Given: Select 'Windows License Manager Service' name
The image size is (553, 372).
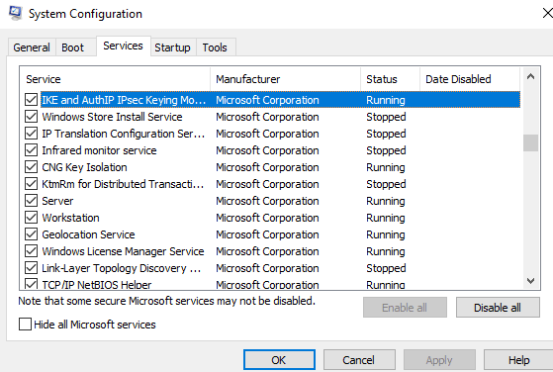Looking at the screenshot, I should [123, 251].
